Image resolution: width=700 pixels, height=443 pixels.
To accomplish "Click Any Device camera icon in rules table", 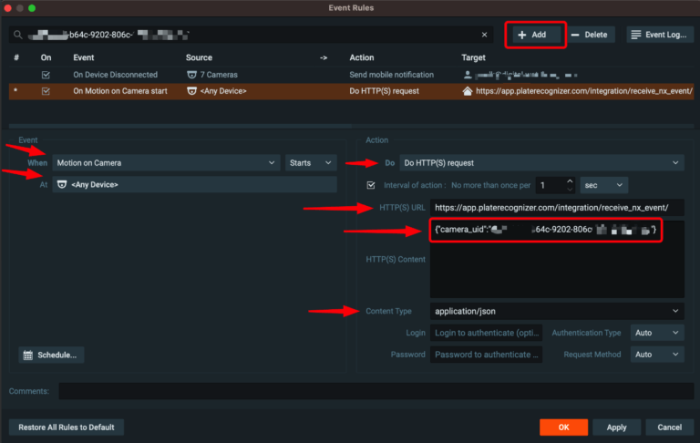I will [191, 91].
